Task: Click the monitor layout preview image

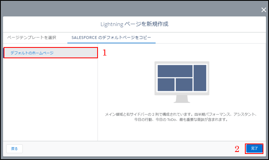Action: 182,82
